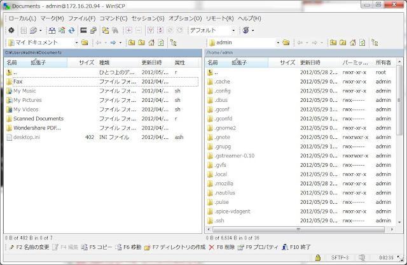Click the synchronize directories icon
This screenshot has height=265, width=407.
point(62,31)
